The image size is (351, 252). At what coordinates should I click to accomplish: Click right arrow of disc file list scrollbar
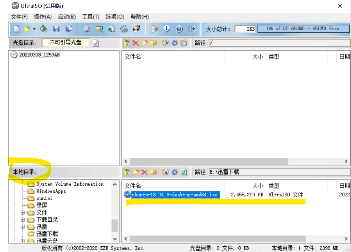(346, 161)
